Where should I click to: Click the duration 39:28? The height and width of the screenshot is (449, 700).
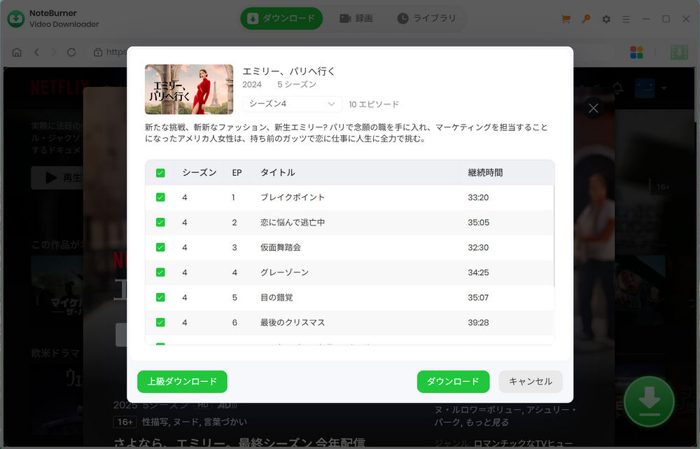478,322
